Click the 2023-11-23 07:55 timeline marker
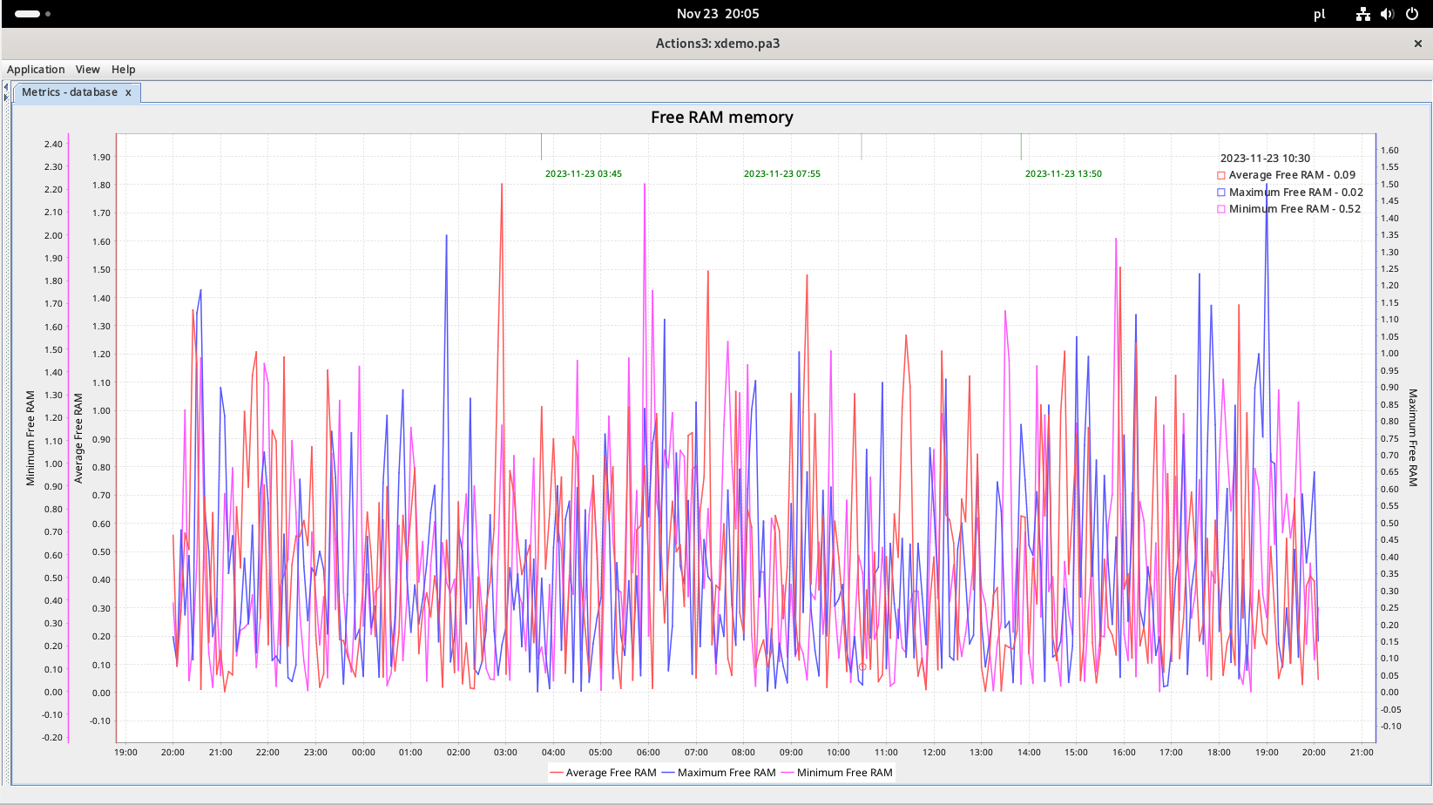The image size is (1433, 805). tap(781, 173)
